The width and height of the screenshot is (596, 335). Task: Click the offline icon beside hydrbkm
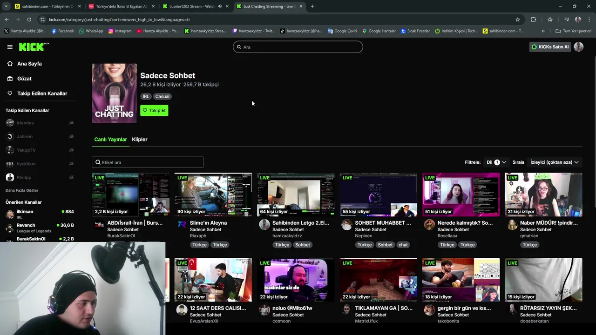[x=71, y=164]
